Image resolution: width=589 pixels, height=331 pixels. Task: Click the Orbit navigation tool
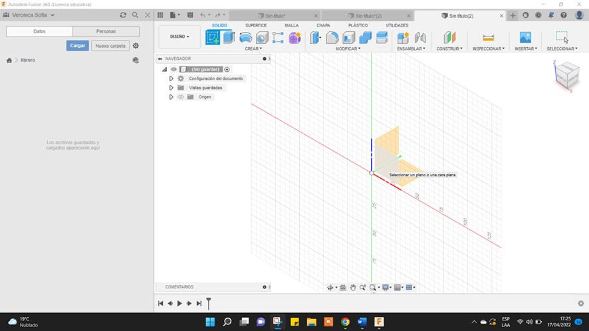pos(330,287)
